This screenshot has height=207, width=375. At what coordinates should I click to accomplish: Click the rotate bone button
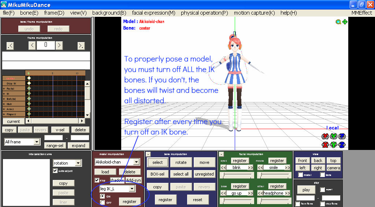(181, 162)
